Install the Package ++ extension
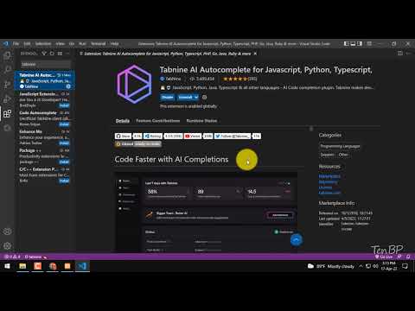Image resolution: width=415 pixels, height=311 pixels. (64, 162)
